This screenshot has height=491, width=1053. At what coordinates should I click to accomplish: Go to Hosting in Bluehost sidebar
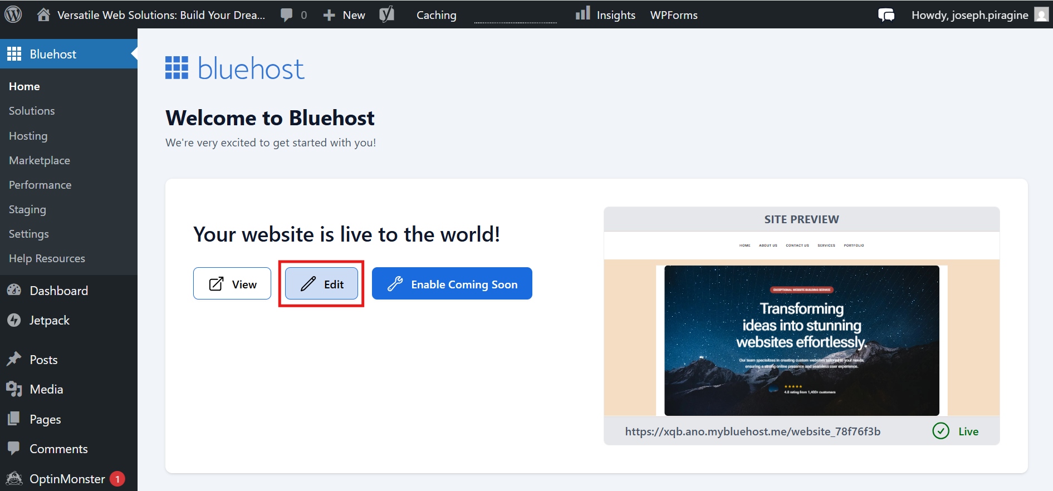click(x=28, y=136)
